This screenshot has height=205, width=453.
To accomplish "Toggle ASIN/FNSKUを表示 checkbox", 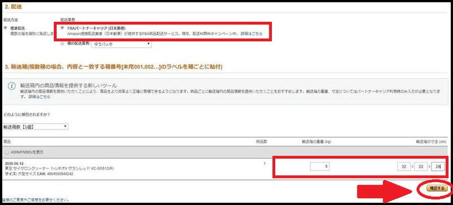I will 6,152.
